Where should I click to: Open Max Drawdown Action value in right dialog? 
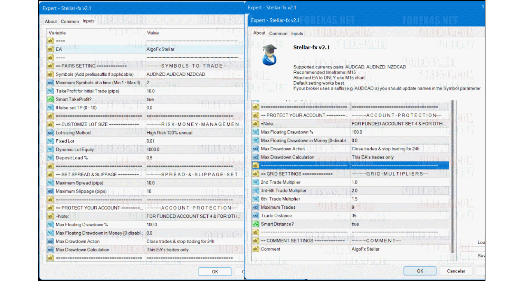385,149
